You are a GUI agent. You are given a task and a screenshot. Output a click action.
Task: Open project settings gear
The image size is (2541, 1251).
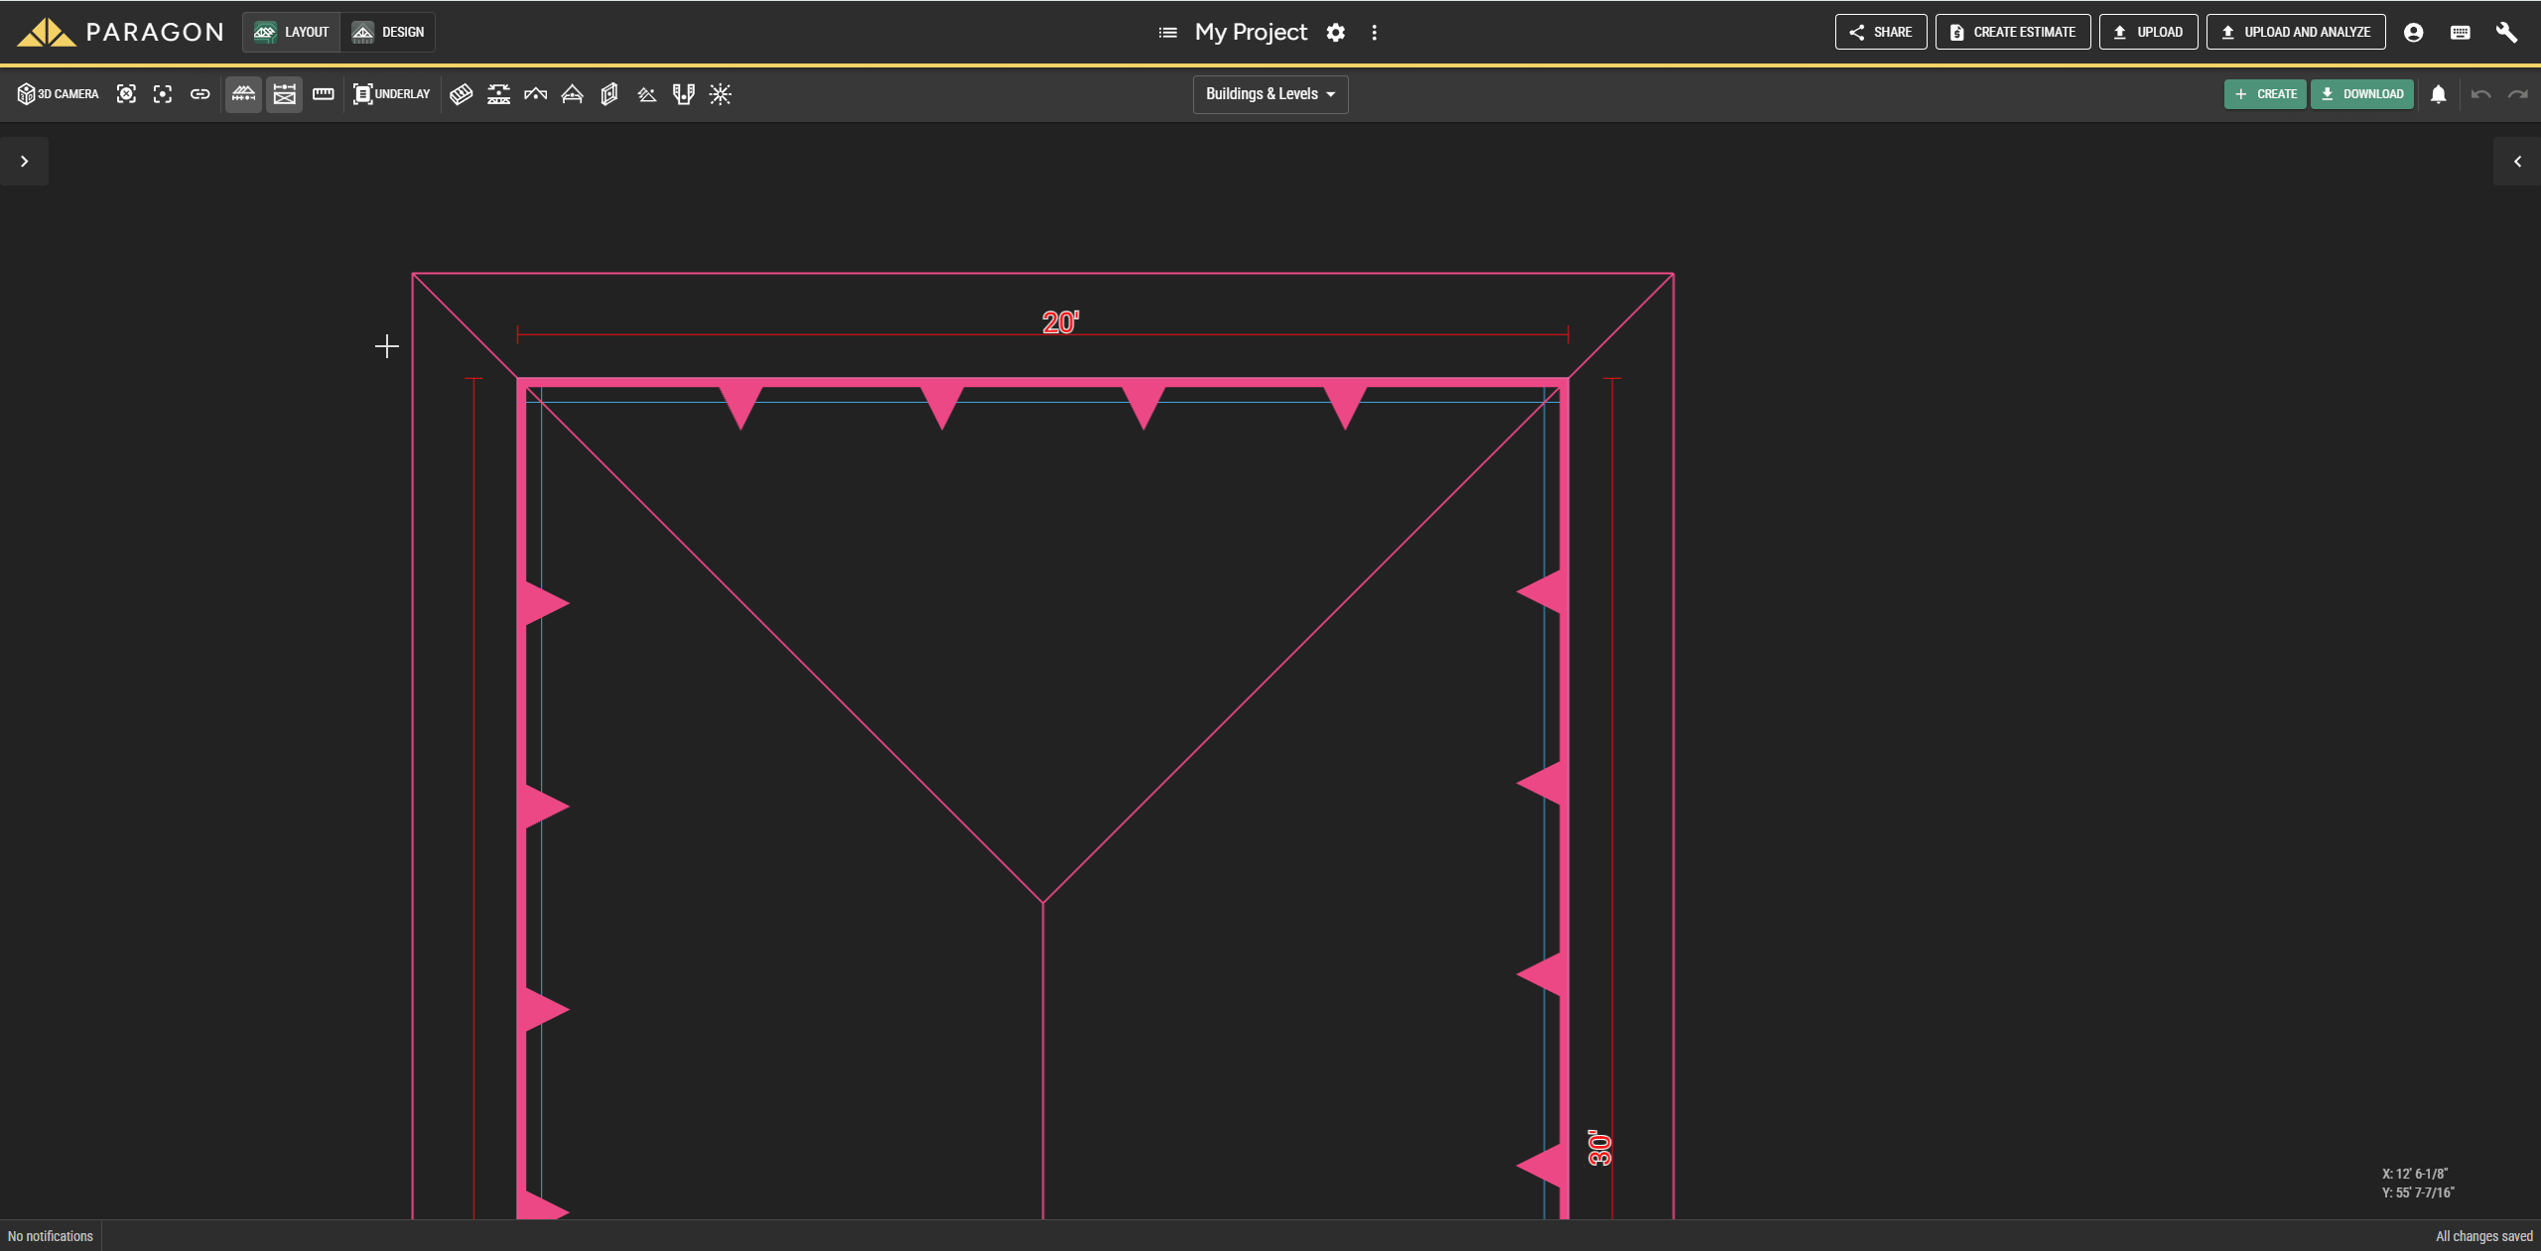[1336, 33]
